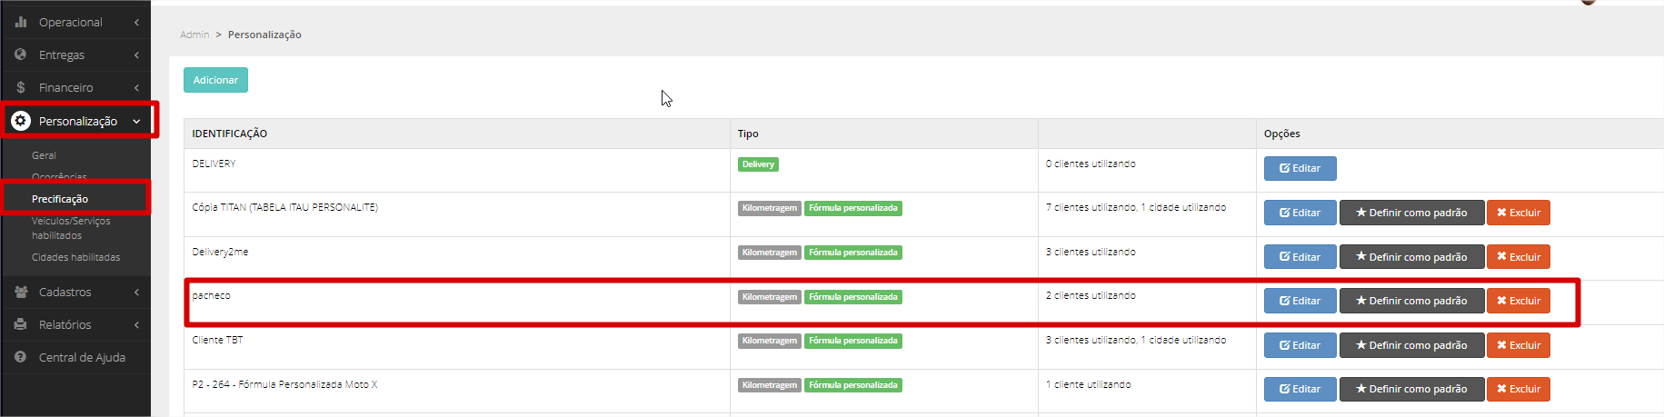The width and height of the screenshot is (1664, 417).
Task: Expand the Entregas menu chevron
Action: click(136, 55)
